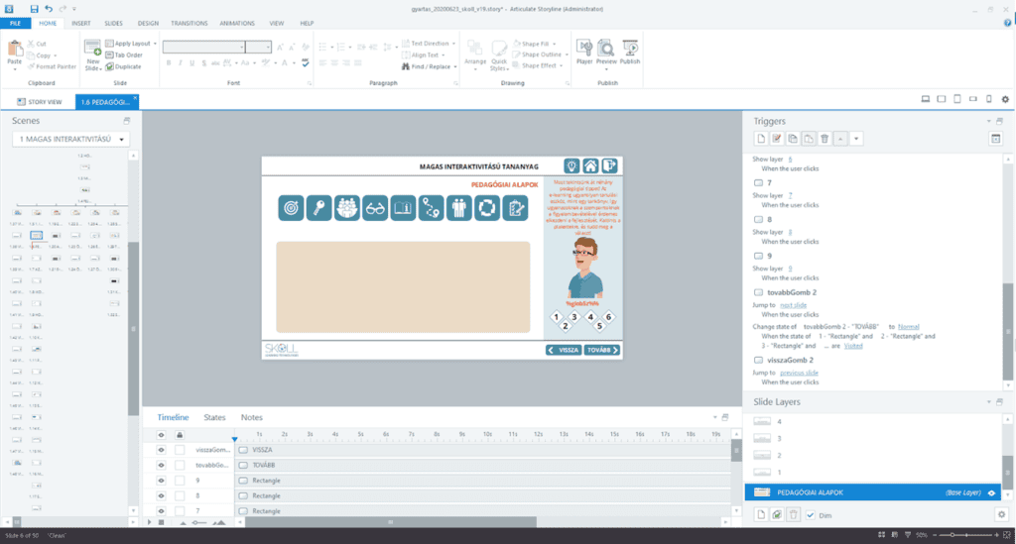Click the 'previous slide' trigger link
This screenshot has height=544, width=1016.
(x=799, y=373)
